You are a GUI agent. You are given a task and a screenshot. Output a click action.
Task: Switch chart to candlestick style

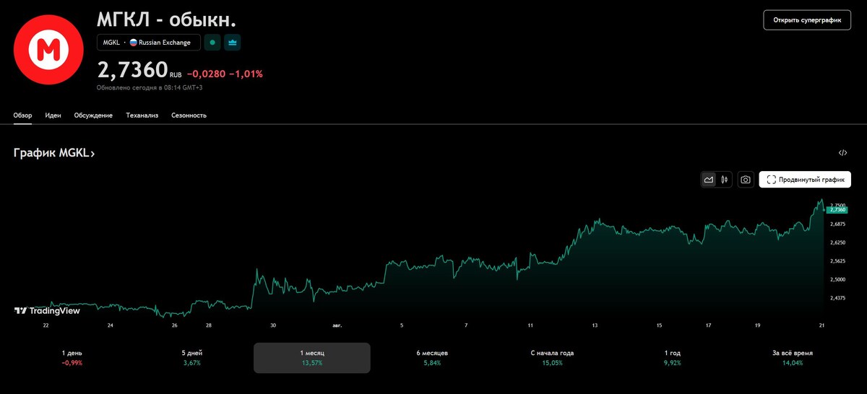(x=724, y=180)
